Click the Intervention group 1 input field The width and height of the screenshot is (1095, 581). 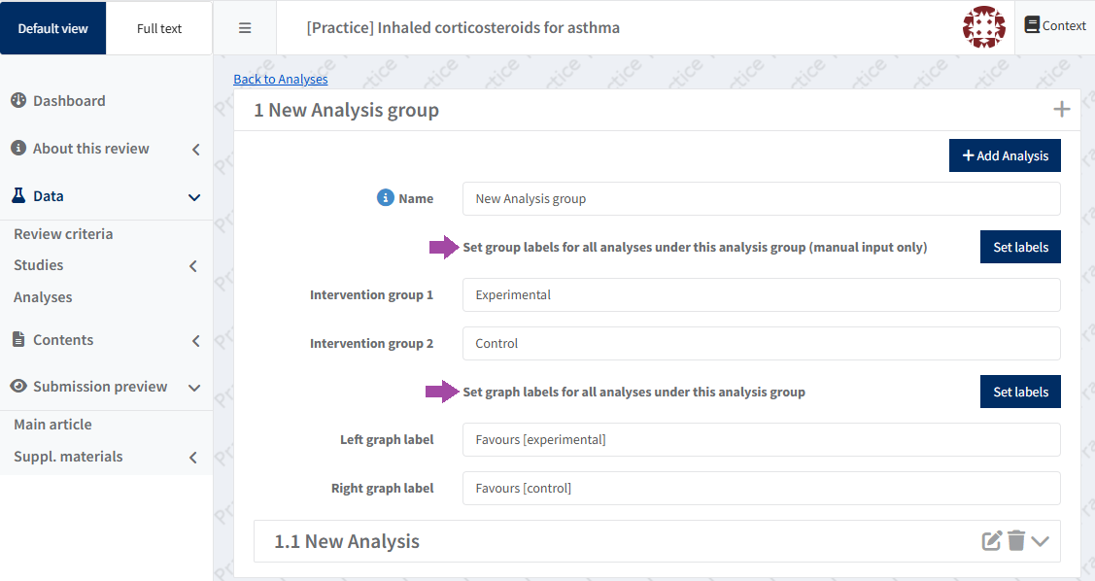(761, 295)
